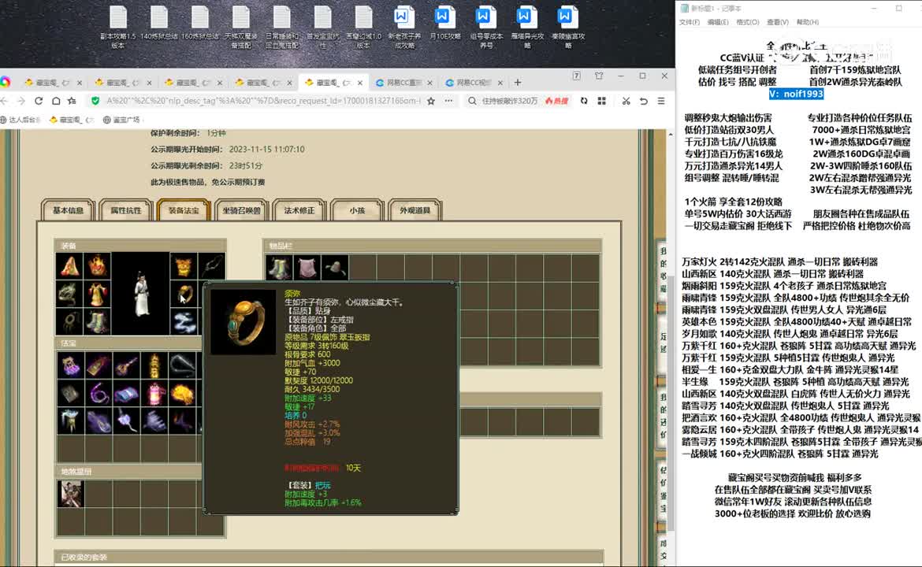Open the 基本信息 tab
Image resolution: width=922 pixels, height=567 pixels.
tap(69, 210)
